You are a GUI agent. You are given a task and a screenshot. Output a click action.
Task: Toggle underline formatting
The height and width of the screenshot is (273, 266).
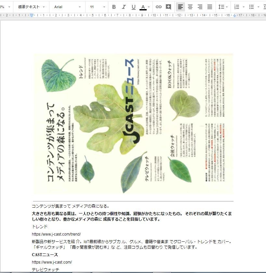click(x=133, y=7)
